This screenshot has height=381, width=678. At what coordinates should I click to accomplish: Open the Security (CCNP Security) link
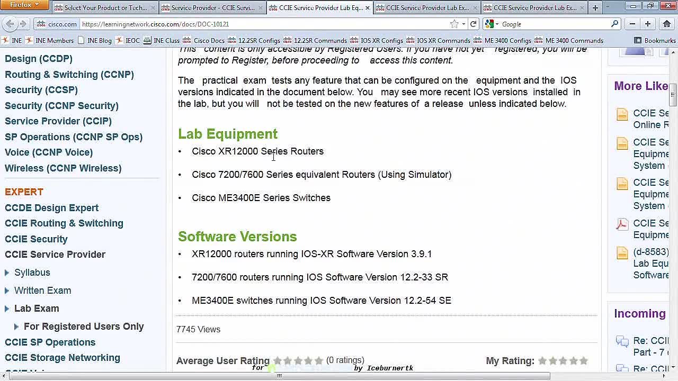pyautogui.click(x=61, y=106)
